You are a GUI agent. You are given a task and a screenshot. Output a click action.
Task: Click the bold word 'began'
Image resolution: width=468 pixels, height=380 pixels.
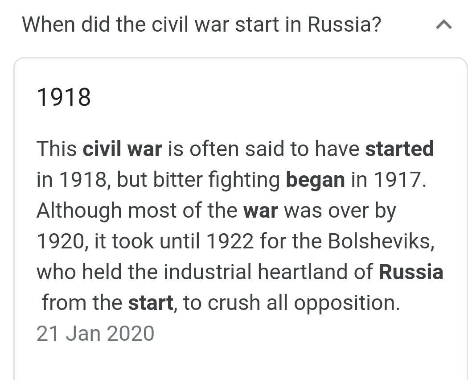tap(315, 180)
